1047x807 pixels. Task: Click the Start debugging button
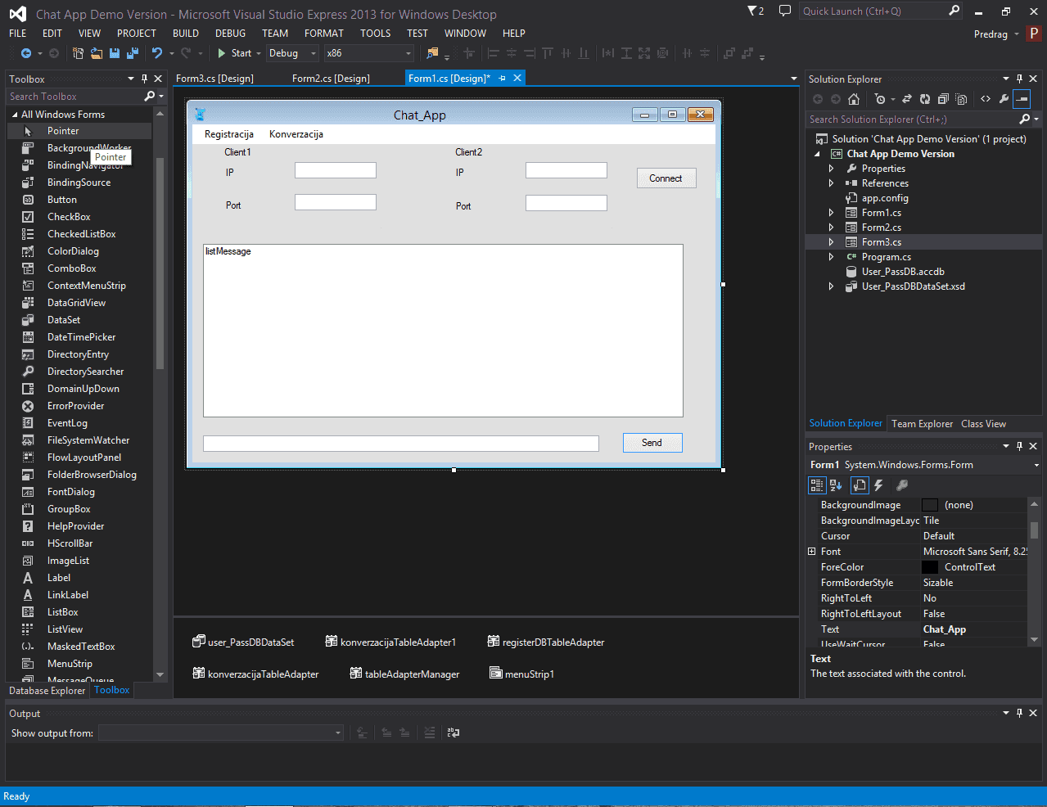coord(234,53)
